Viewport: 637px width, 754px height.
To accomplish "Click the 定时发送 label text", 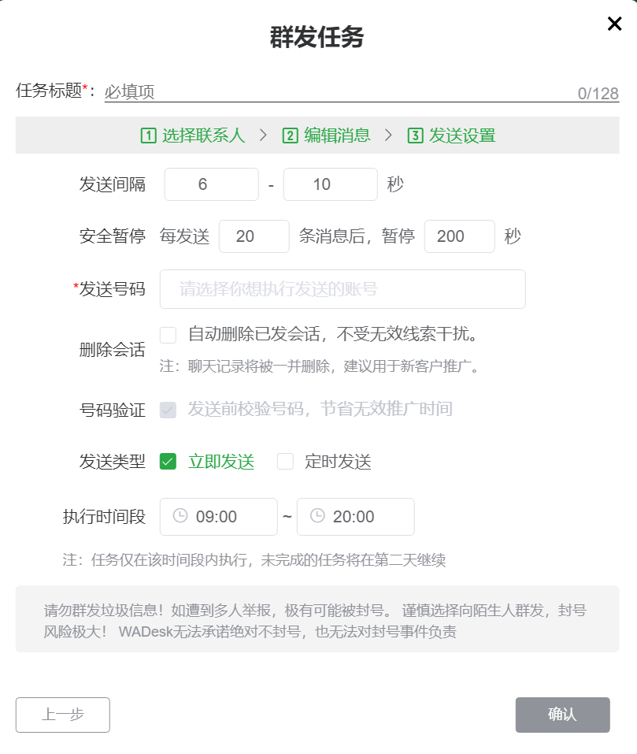I will point(339,462).
